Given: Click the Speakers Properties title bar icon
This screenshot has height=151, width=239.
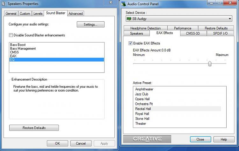Looking at the screenshot, I should click(4, 3).
